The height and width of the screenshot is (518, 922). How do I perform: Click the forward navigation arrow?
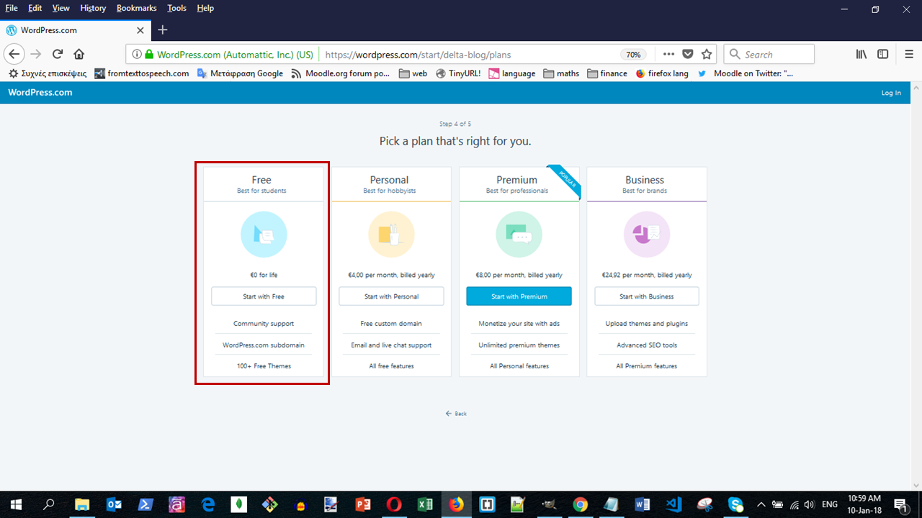click(36, 54)
